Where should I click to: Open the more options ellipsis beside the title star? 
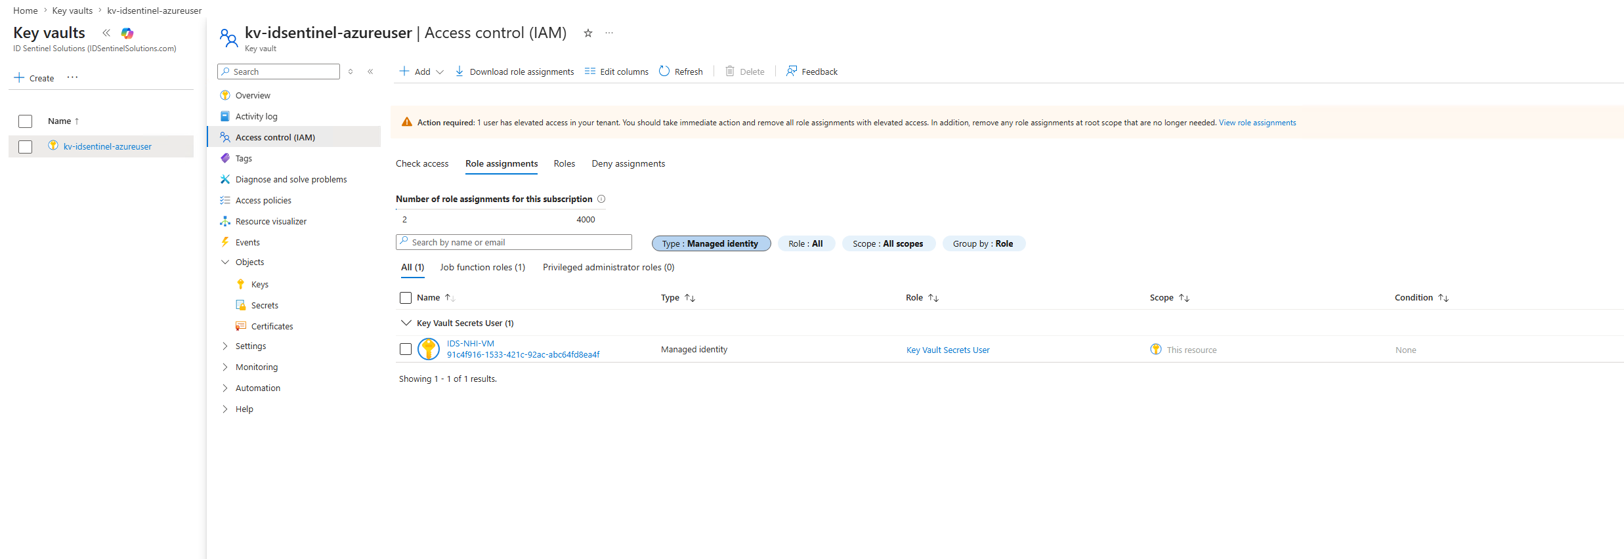pos(609,33)
